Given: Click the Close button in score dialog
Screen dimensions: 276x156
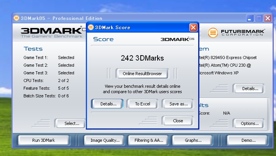Looking at the screenshot, I should point(178,121).
